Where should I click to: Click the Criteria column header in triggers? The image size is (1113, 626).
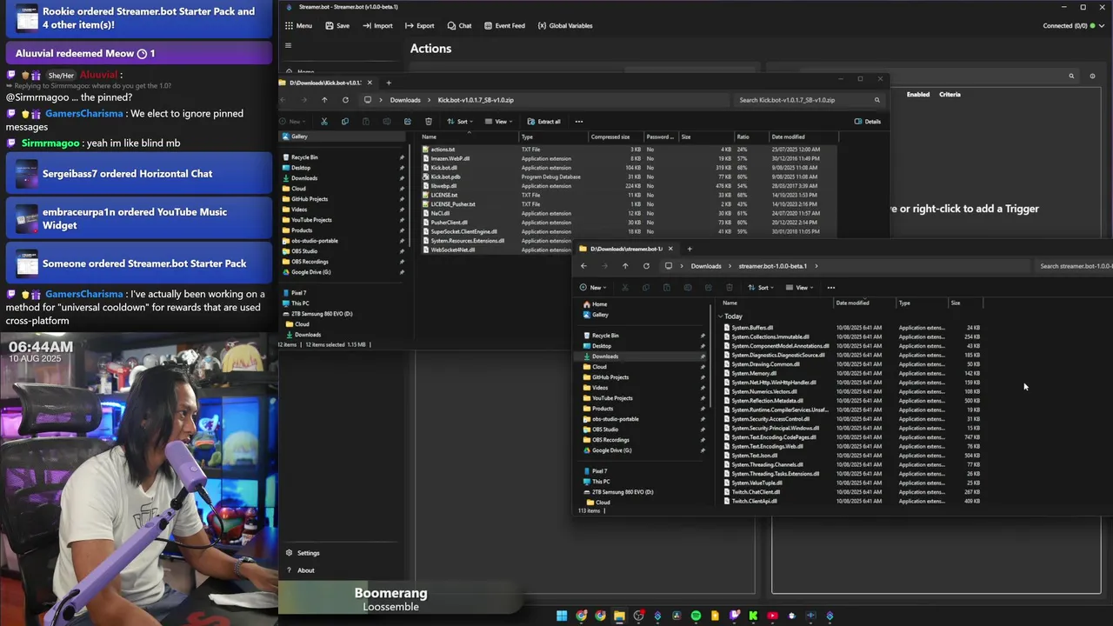[950, 94]
